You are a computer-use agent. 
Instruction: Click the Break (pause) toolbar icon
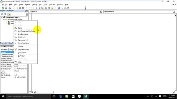[x=36, y=8]
